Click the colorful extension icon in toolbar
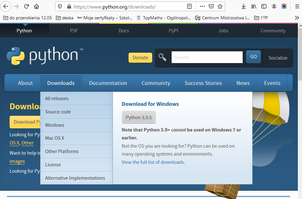Image resolution: width=302 pixels, height=199 pixels. [284, 7]
